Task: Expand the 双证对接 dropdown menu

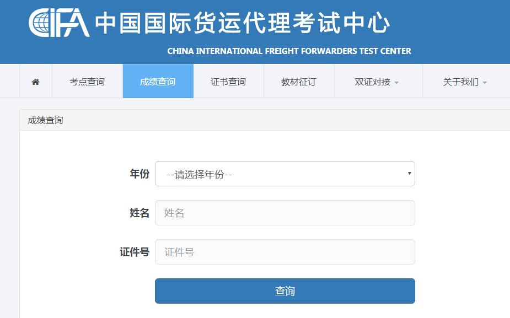Action: click(378, 82)
